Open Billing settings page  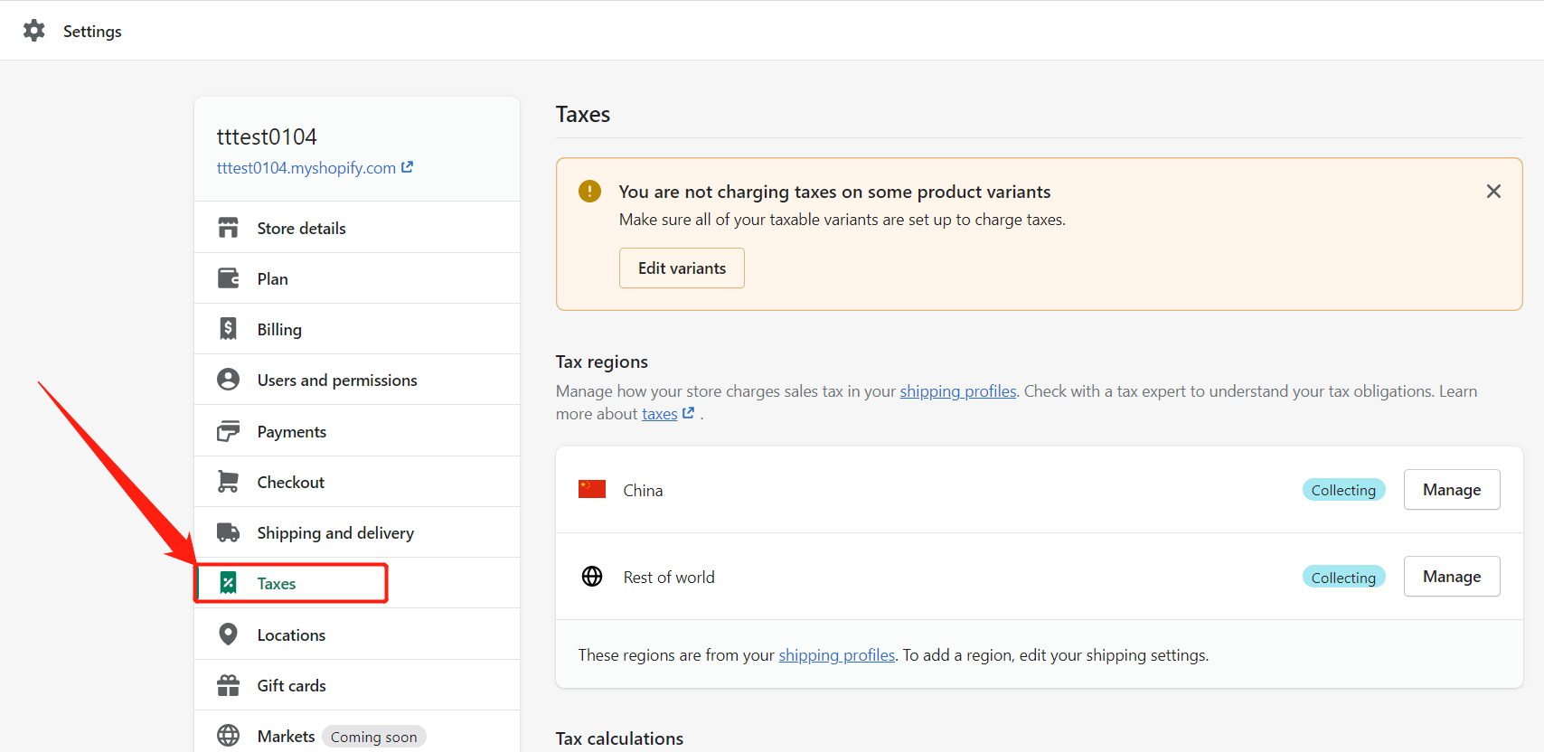pos(357,329)
